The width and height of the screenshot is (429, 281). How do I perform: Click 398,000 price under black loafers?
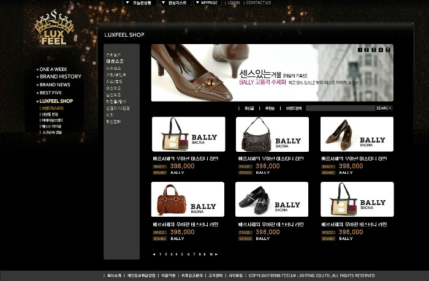click(x=268, y=232)
